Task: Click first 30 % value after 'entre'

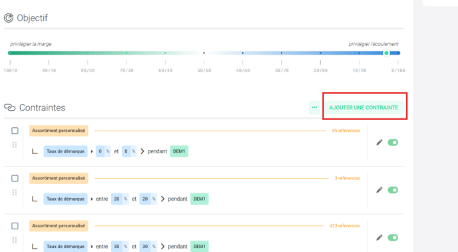Action: click(x=120, y=247)
